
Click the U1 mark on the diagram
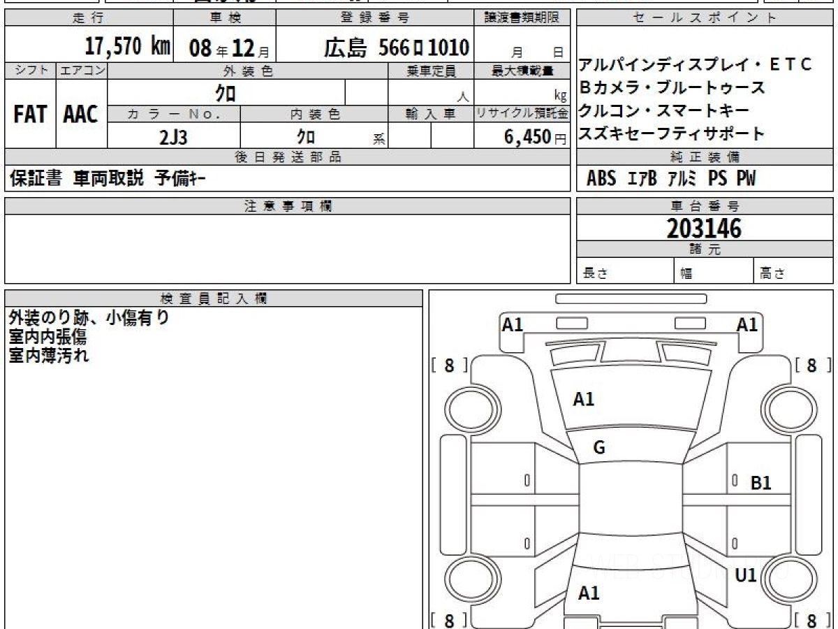[x=747, y=576]
